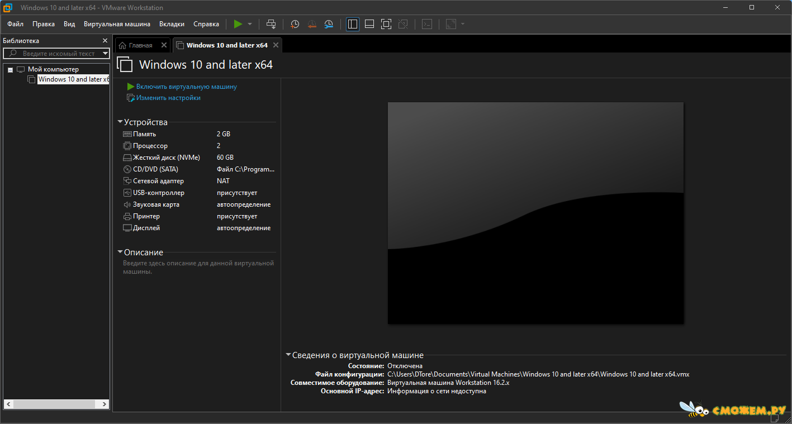The image size is (792, 424).
Task: Open the Справка menu
Action: 206,24
